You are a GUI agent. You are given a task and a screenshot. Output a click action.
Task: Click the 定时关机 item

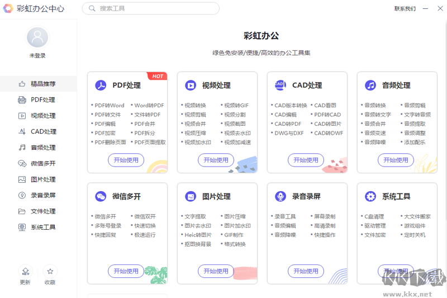[x=415, y=235]
